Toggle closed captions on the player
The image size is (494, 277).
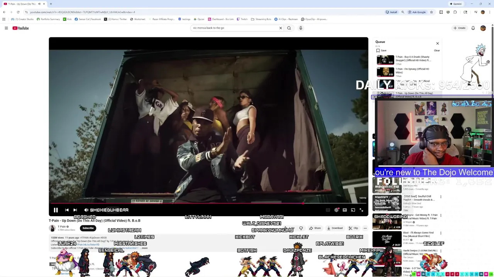328,210
